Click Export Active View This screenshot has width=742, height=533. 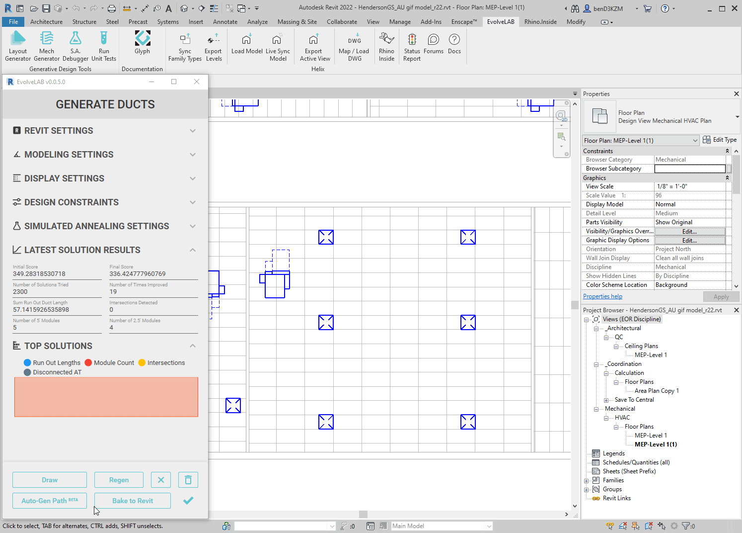314,46
